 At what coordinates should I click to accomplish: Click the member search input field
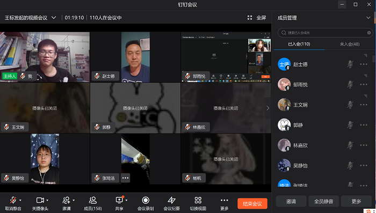[x=325, y=33]
